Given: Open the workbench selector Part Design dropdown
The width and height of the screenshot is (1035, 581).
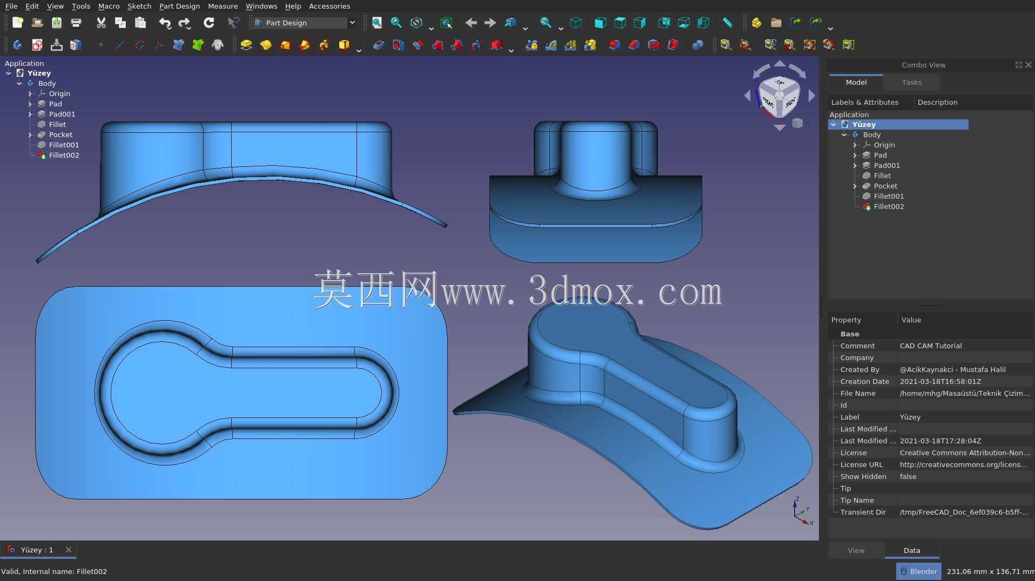Looking at the screenshot, I should (305, 23).
